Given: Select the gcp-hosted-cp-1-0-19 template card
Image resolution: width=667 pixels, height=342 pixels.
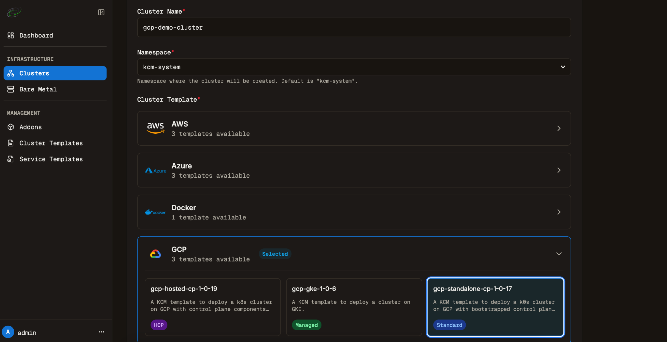Looking at the screenshot, I should [x=212, y=307].
